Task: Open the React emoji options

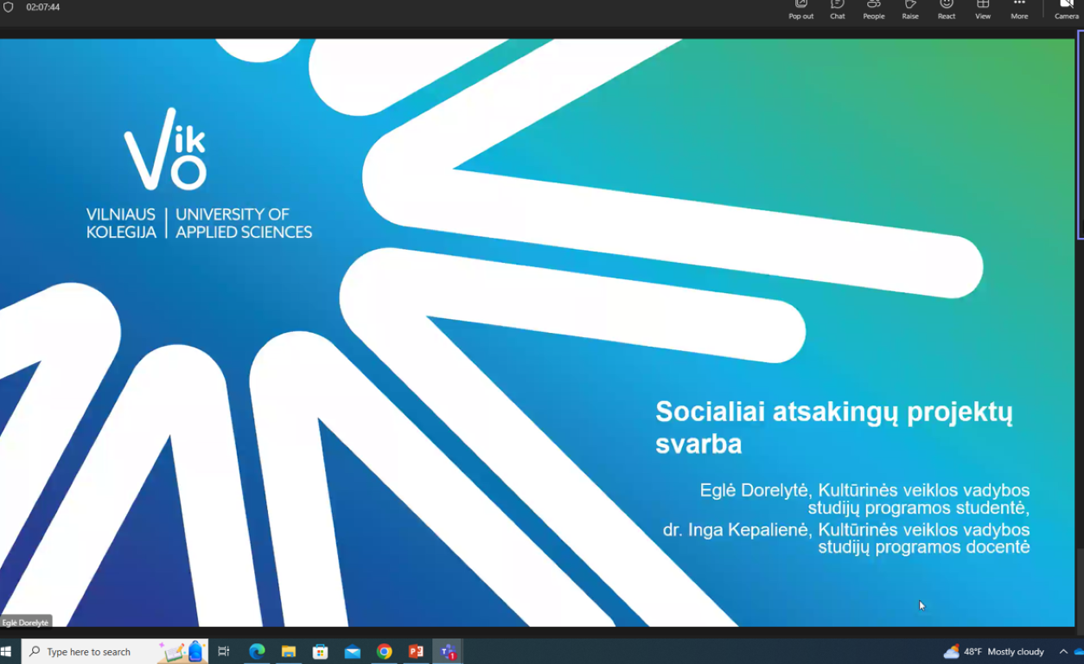Action: click(947, 9)
